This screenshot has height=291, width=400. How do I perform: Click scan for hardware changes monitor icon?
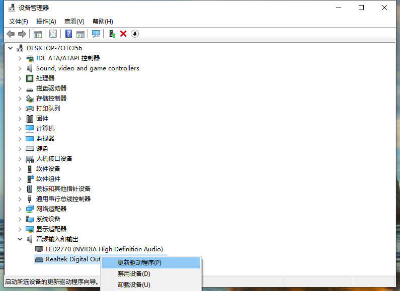pyautogui.click(x=96, y=34)
